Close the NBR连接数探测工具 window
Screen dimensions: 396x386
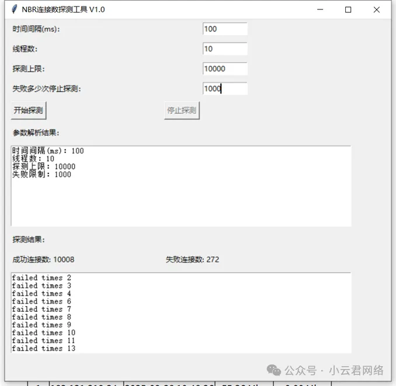point(376,9)
